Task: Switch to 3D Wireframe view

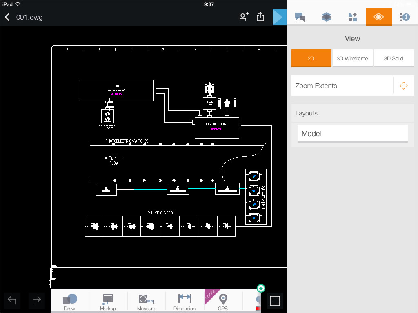Action: 352,58
